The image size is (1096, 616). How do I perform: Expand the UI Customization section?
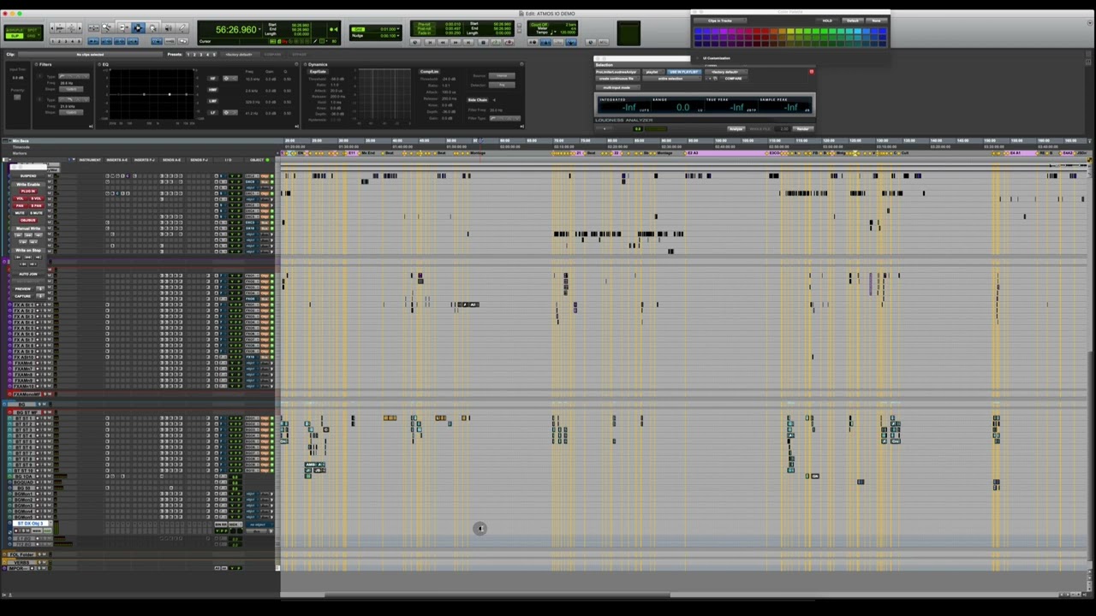pyautogui.click(x=697, y=58)
